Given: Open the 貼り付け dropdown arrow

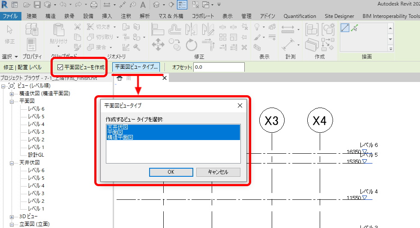Looking at the screenshot, I should 58,47.
